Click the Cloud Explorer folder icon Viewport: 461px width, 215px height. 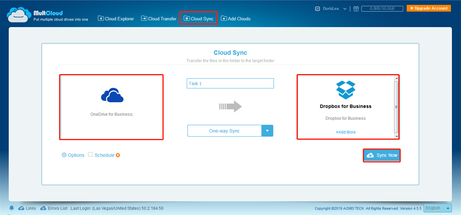click(x=101, y=18)
